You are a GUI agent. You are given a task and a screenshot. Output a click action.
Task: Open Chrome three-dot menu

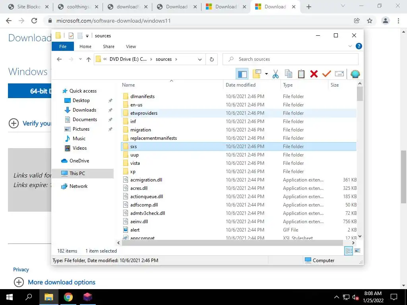pyautogui.click(x=398, y=21)
